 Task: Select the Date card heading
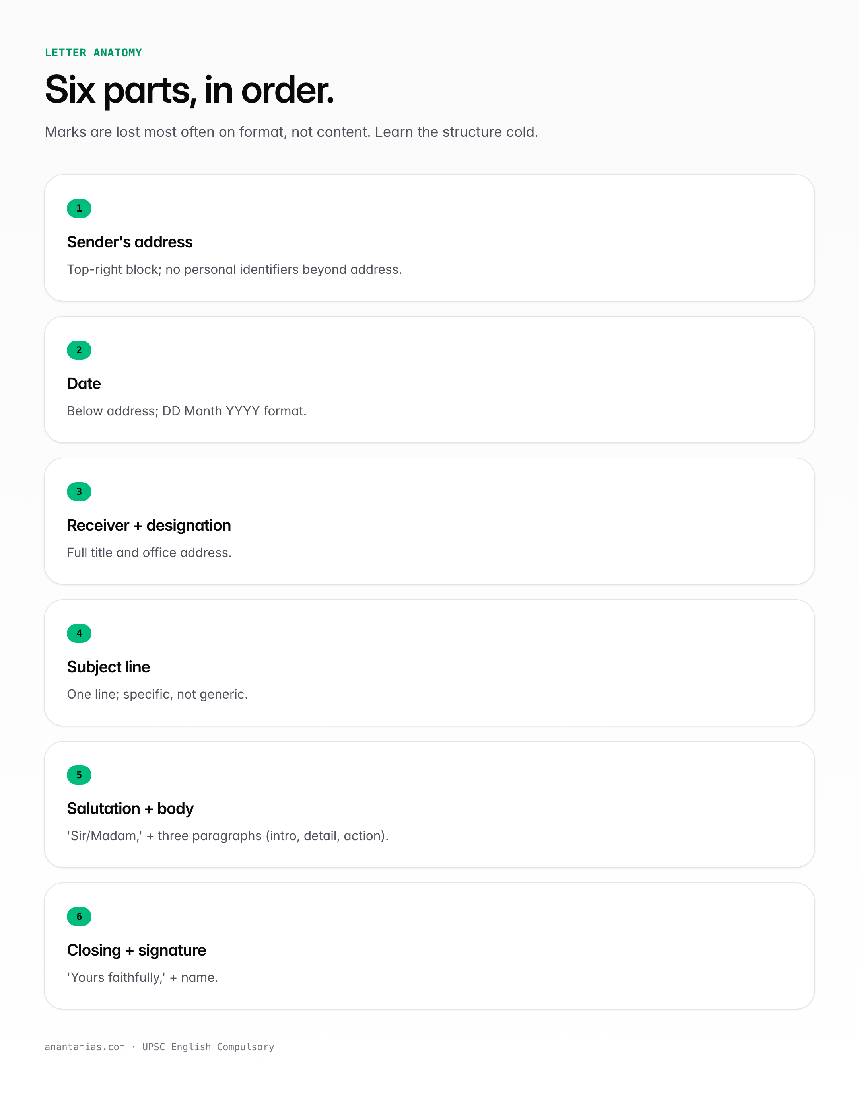(84, 384)
